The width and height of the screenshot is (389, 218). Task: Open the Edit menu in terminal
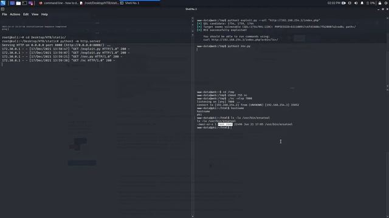tap(26, 15)
